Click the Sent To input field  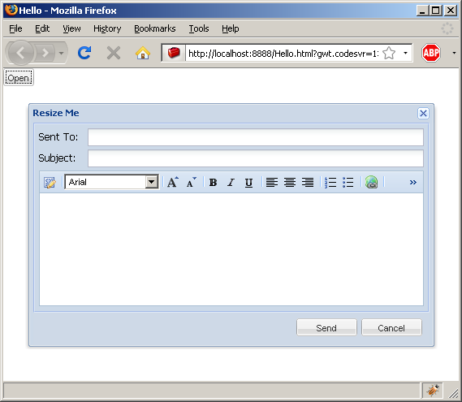coord(256,137)
